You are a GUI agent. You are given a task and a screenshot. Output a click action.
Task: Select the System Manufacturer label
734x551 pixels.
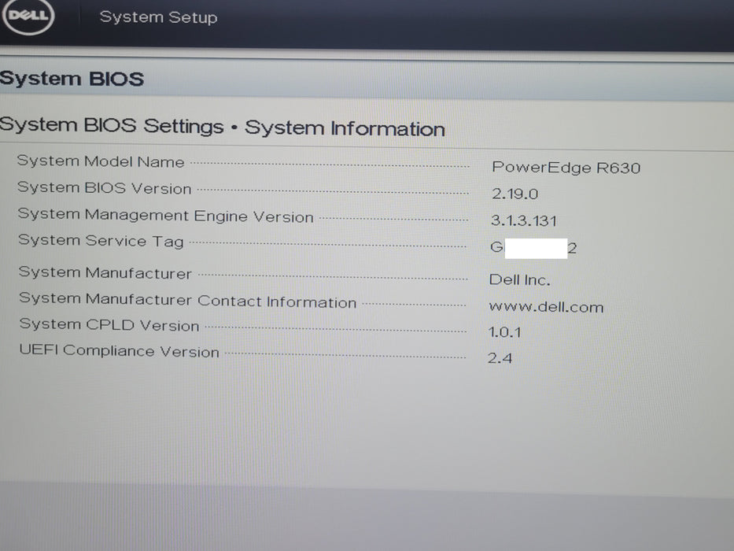pos(105,272)
